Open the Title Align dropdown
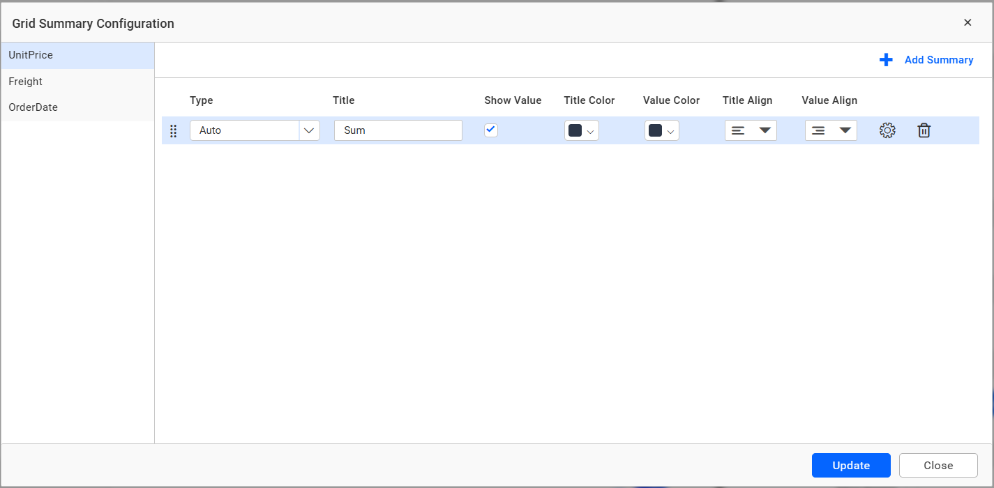 765,130
